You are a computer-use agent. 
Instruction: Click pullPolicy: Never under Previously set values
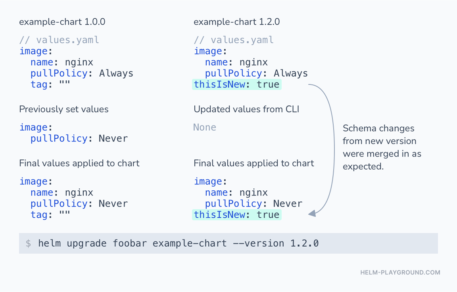[x=79, y=138]
